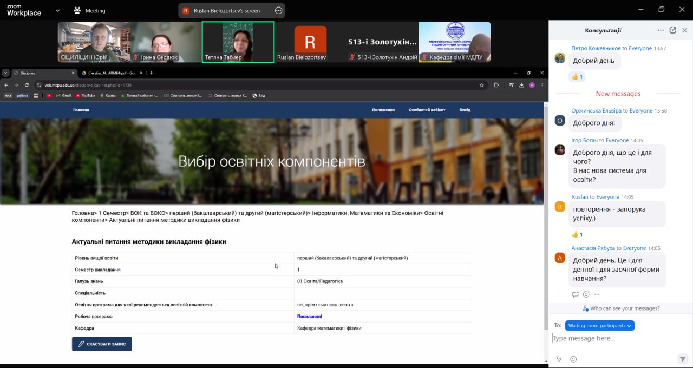693x368 pixels.
Task: Open the Посилання! work program link
Action: coord(310,317)
